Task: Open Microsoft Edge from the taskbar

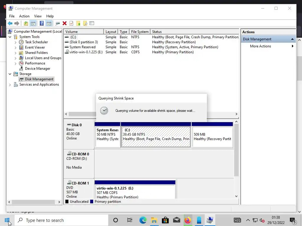Action: click(143, 220)
